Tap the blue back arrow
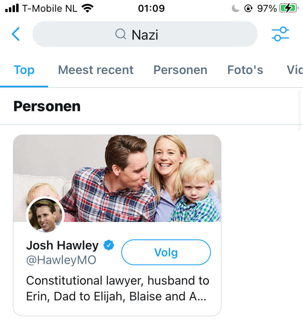Viewport: 303px width, 319px height. [x=16, y=34]
